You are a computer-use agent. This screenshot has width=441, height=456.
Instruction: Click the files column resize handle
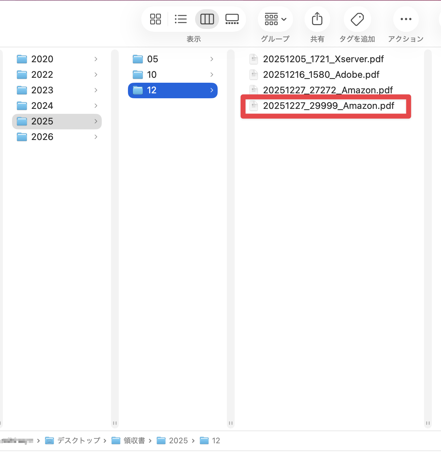pos(428,423)
